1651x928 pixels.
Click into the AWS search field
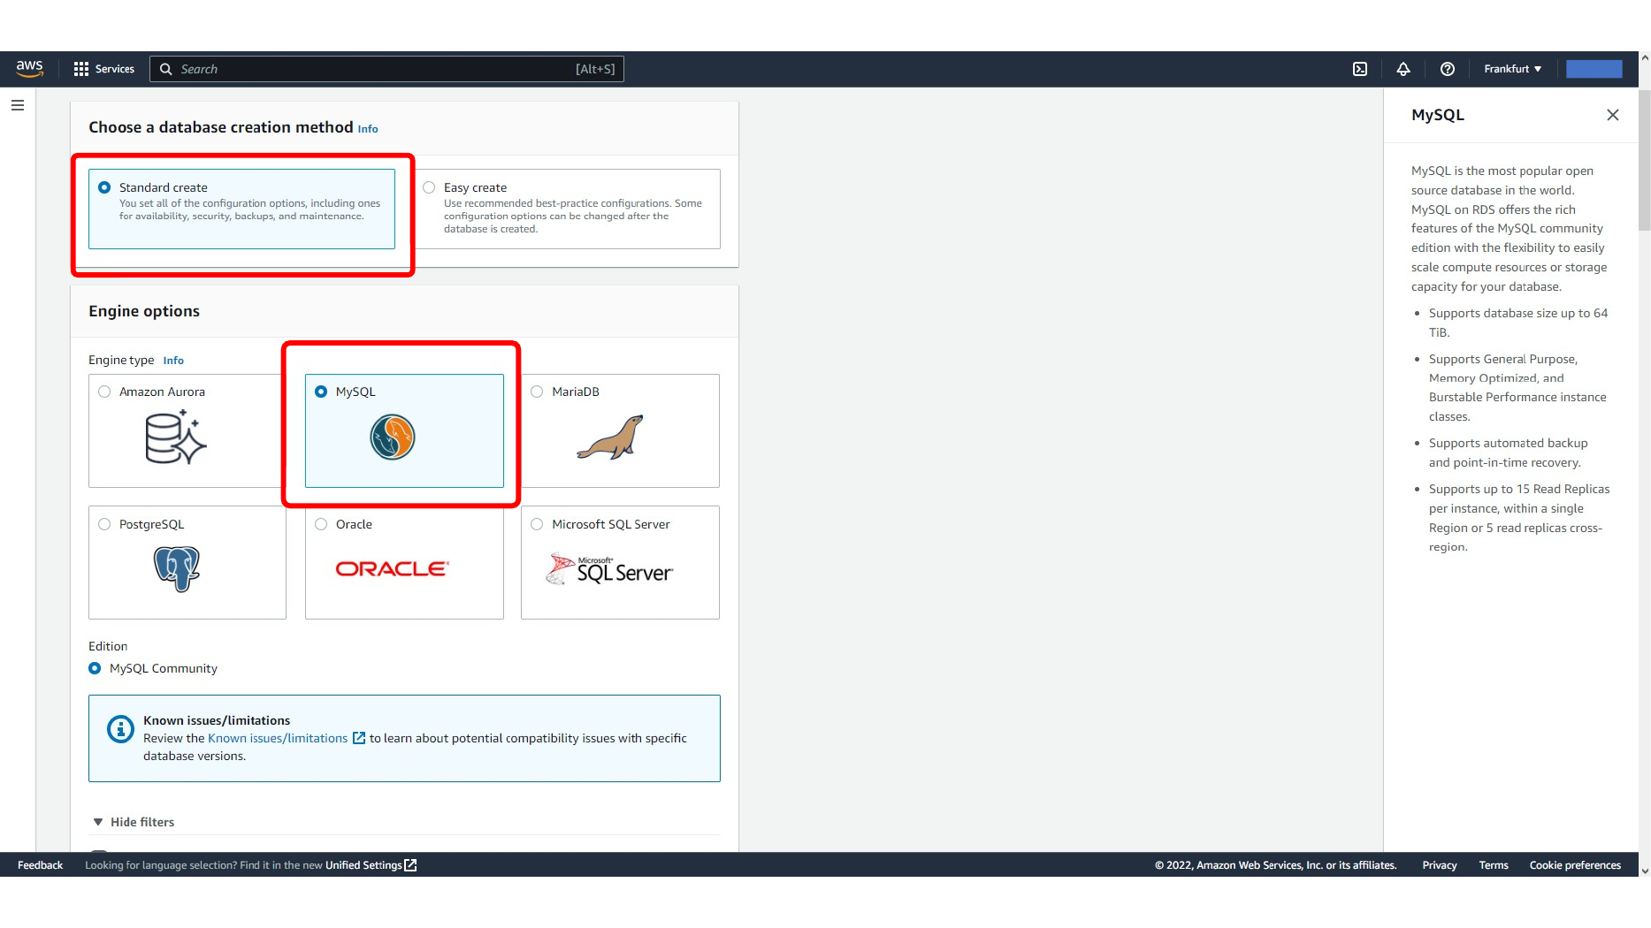pyautogui.click(x=386, y=69)
